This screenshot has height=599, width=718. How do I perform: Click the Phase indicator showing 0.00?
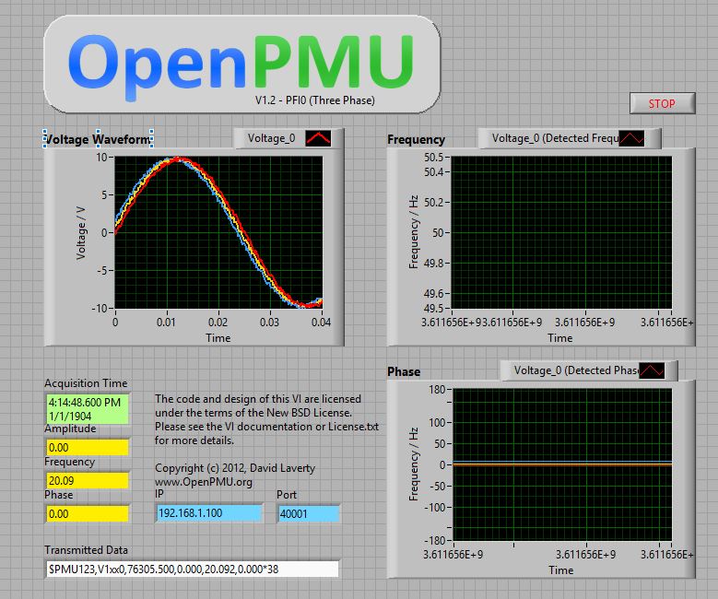coord(87,514)
